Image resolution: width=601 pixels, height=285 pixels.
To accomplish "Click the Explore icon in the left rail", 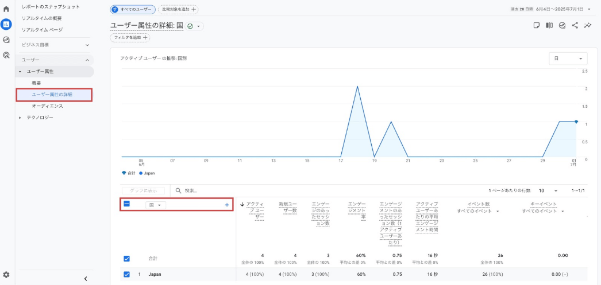I will pyautogui.click(x=6, y=40).
